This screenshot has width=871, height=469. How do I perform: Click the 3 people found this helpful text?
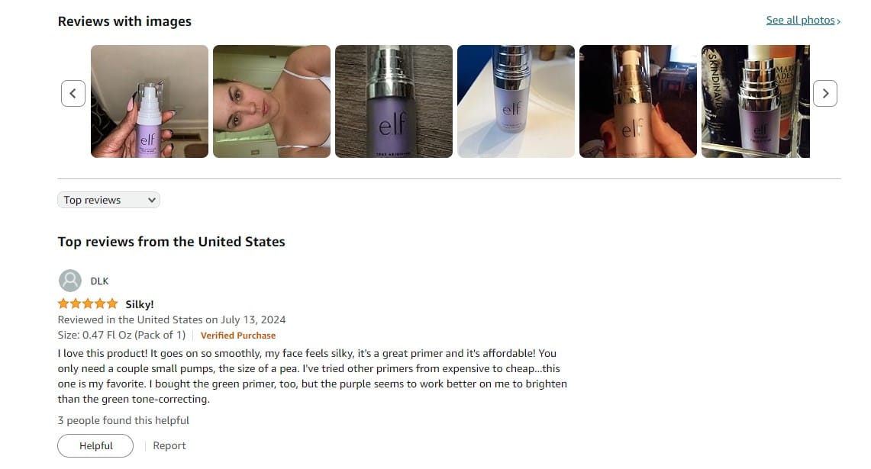[x=124, y=420]
